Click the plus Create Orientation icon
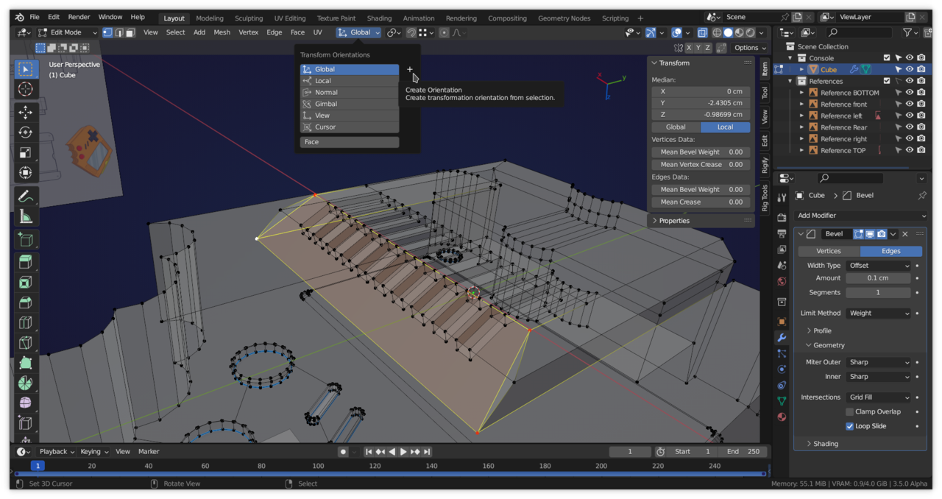The height and width of the screenshot is (499, 942). tap(410, 69)
